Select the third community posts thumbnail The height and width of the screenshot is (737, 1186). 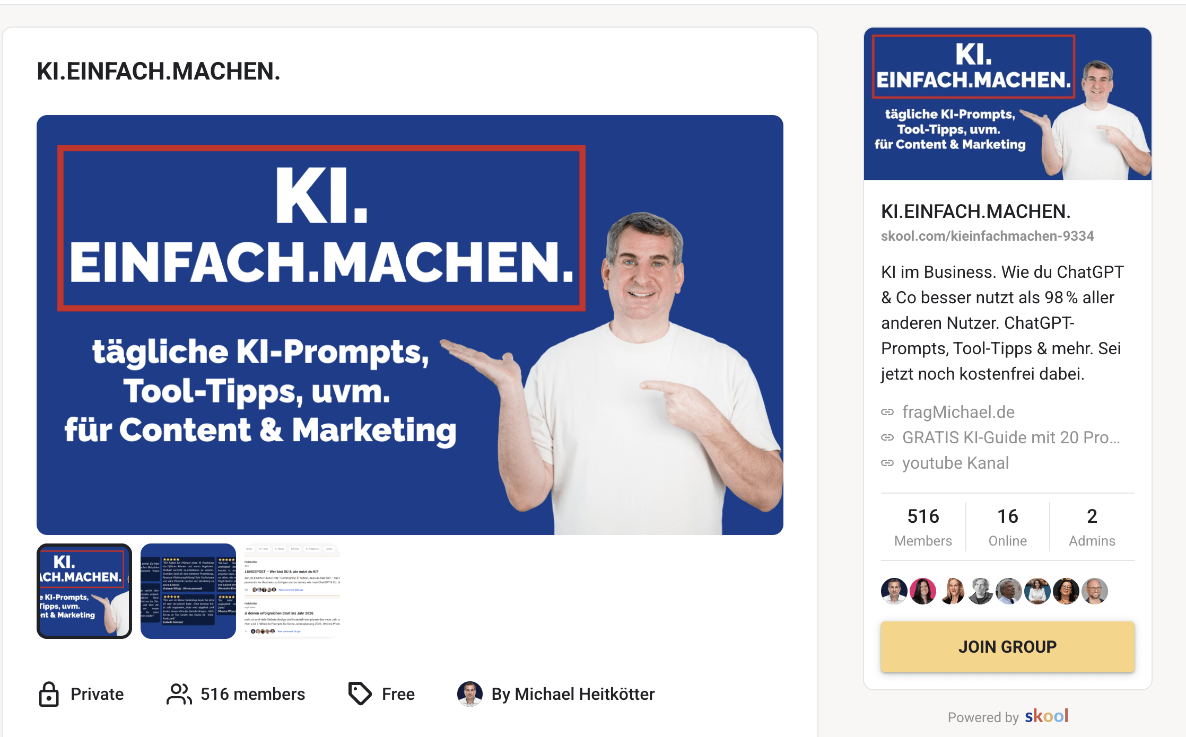pyautogui.click(x=292, y=591)
